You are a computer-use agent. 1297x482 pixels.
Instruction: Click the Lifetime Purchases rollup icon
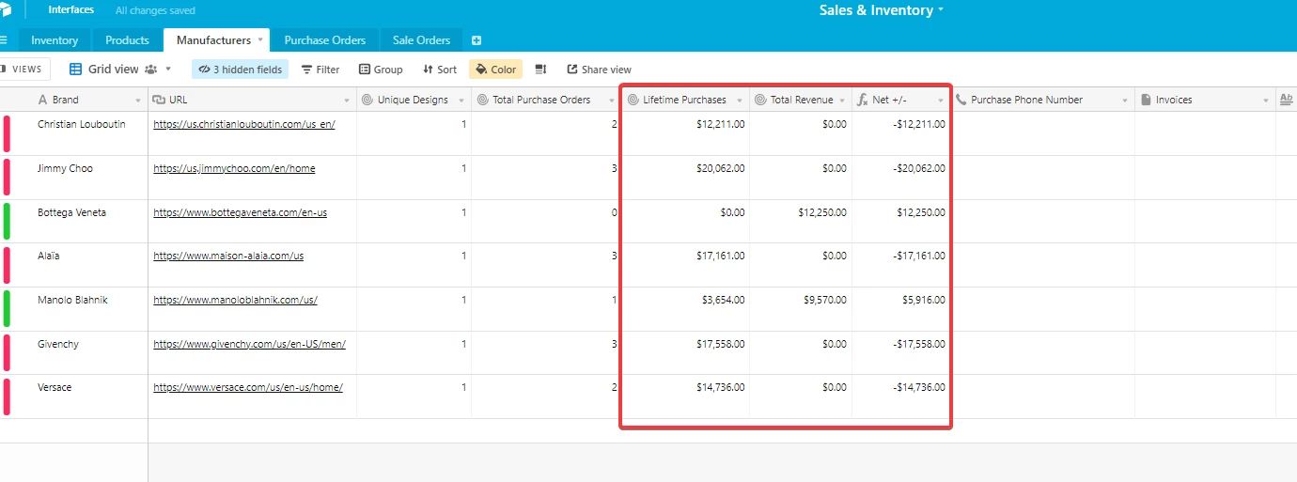pos(633,100)
